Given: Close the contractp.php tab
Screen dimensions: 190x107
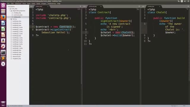Looking at the screenshot, I should coord(101,7).
